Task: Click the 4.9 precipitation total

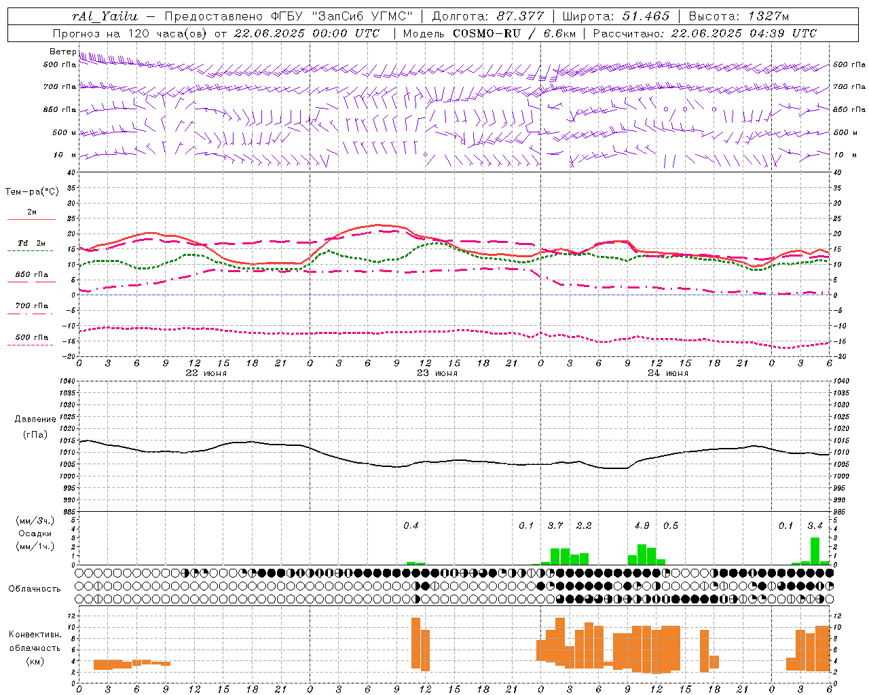Action: [x=642, y=526]
